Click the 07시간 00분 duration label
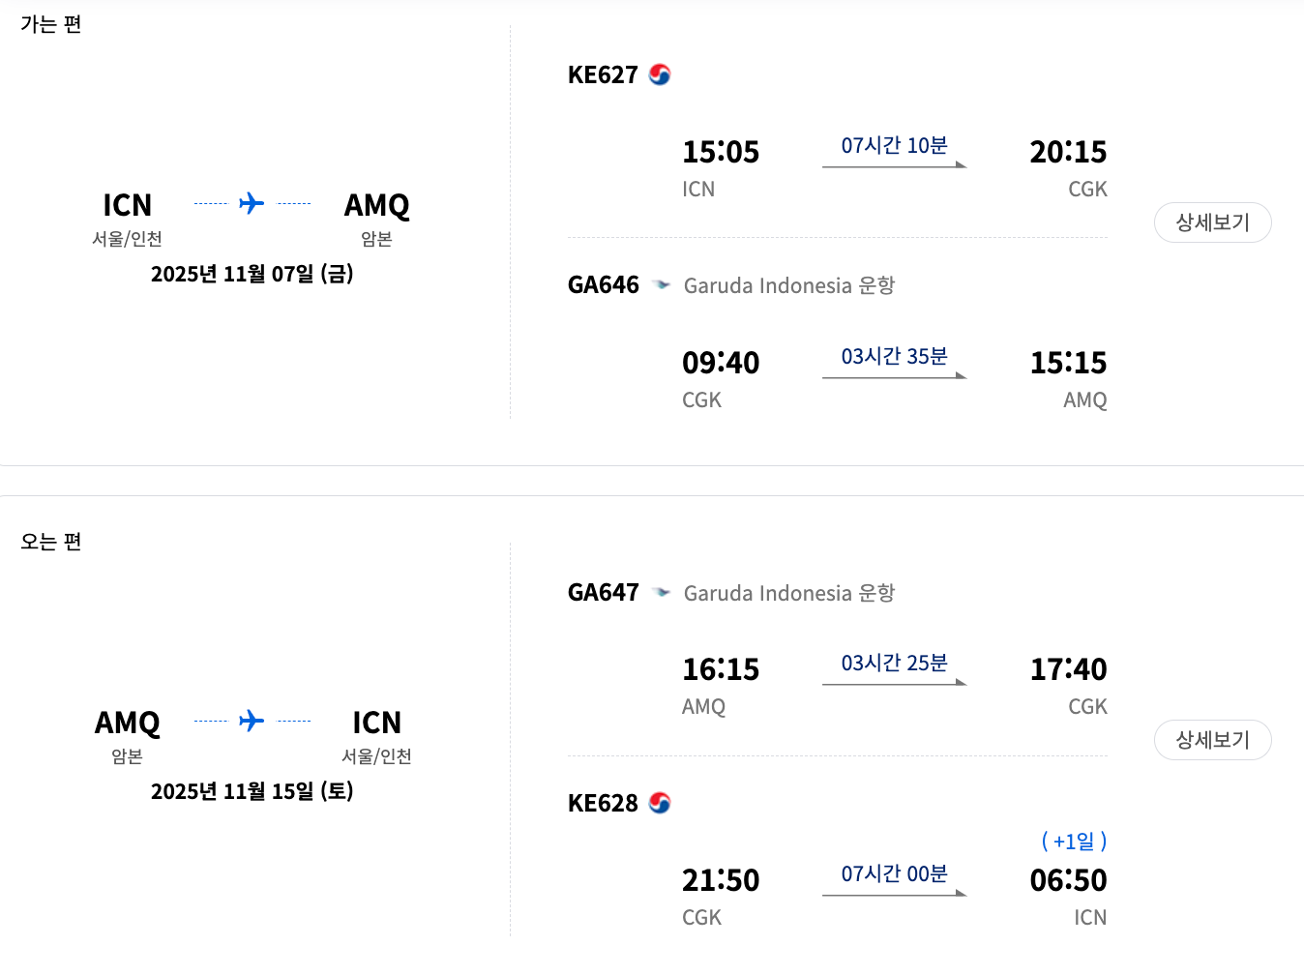The height and width of the screenshot is (975, 1304). pos(894,873)
